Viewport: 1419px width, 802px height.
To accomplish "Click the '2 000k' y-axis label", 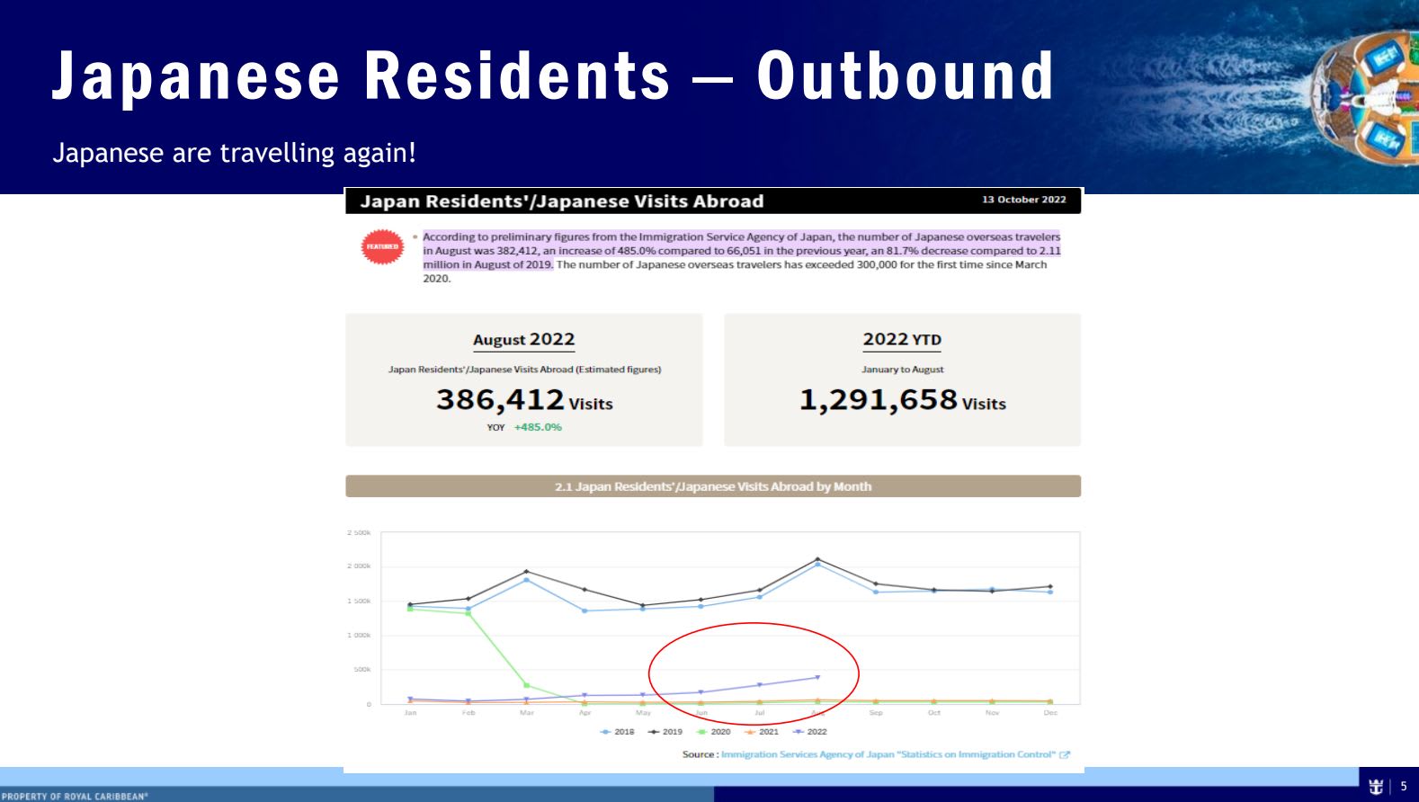I will [359, 566].
